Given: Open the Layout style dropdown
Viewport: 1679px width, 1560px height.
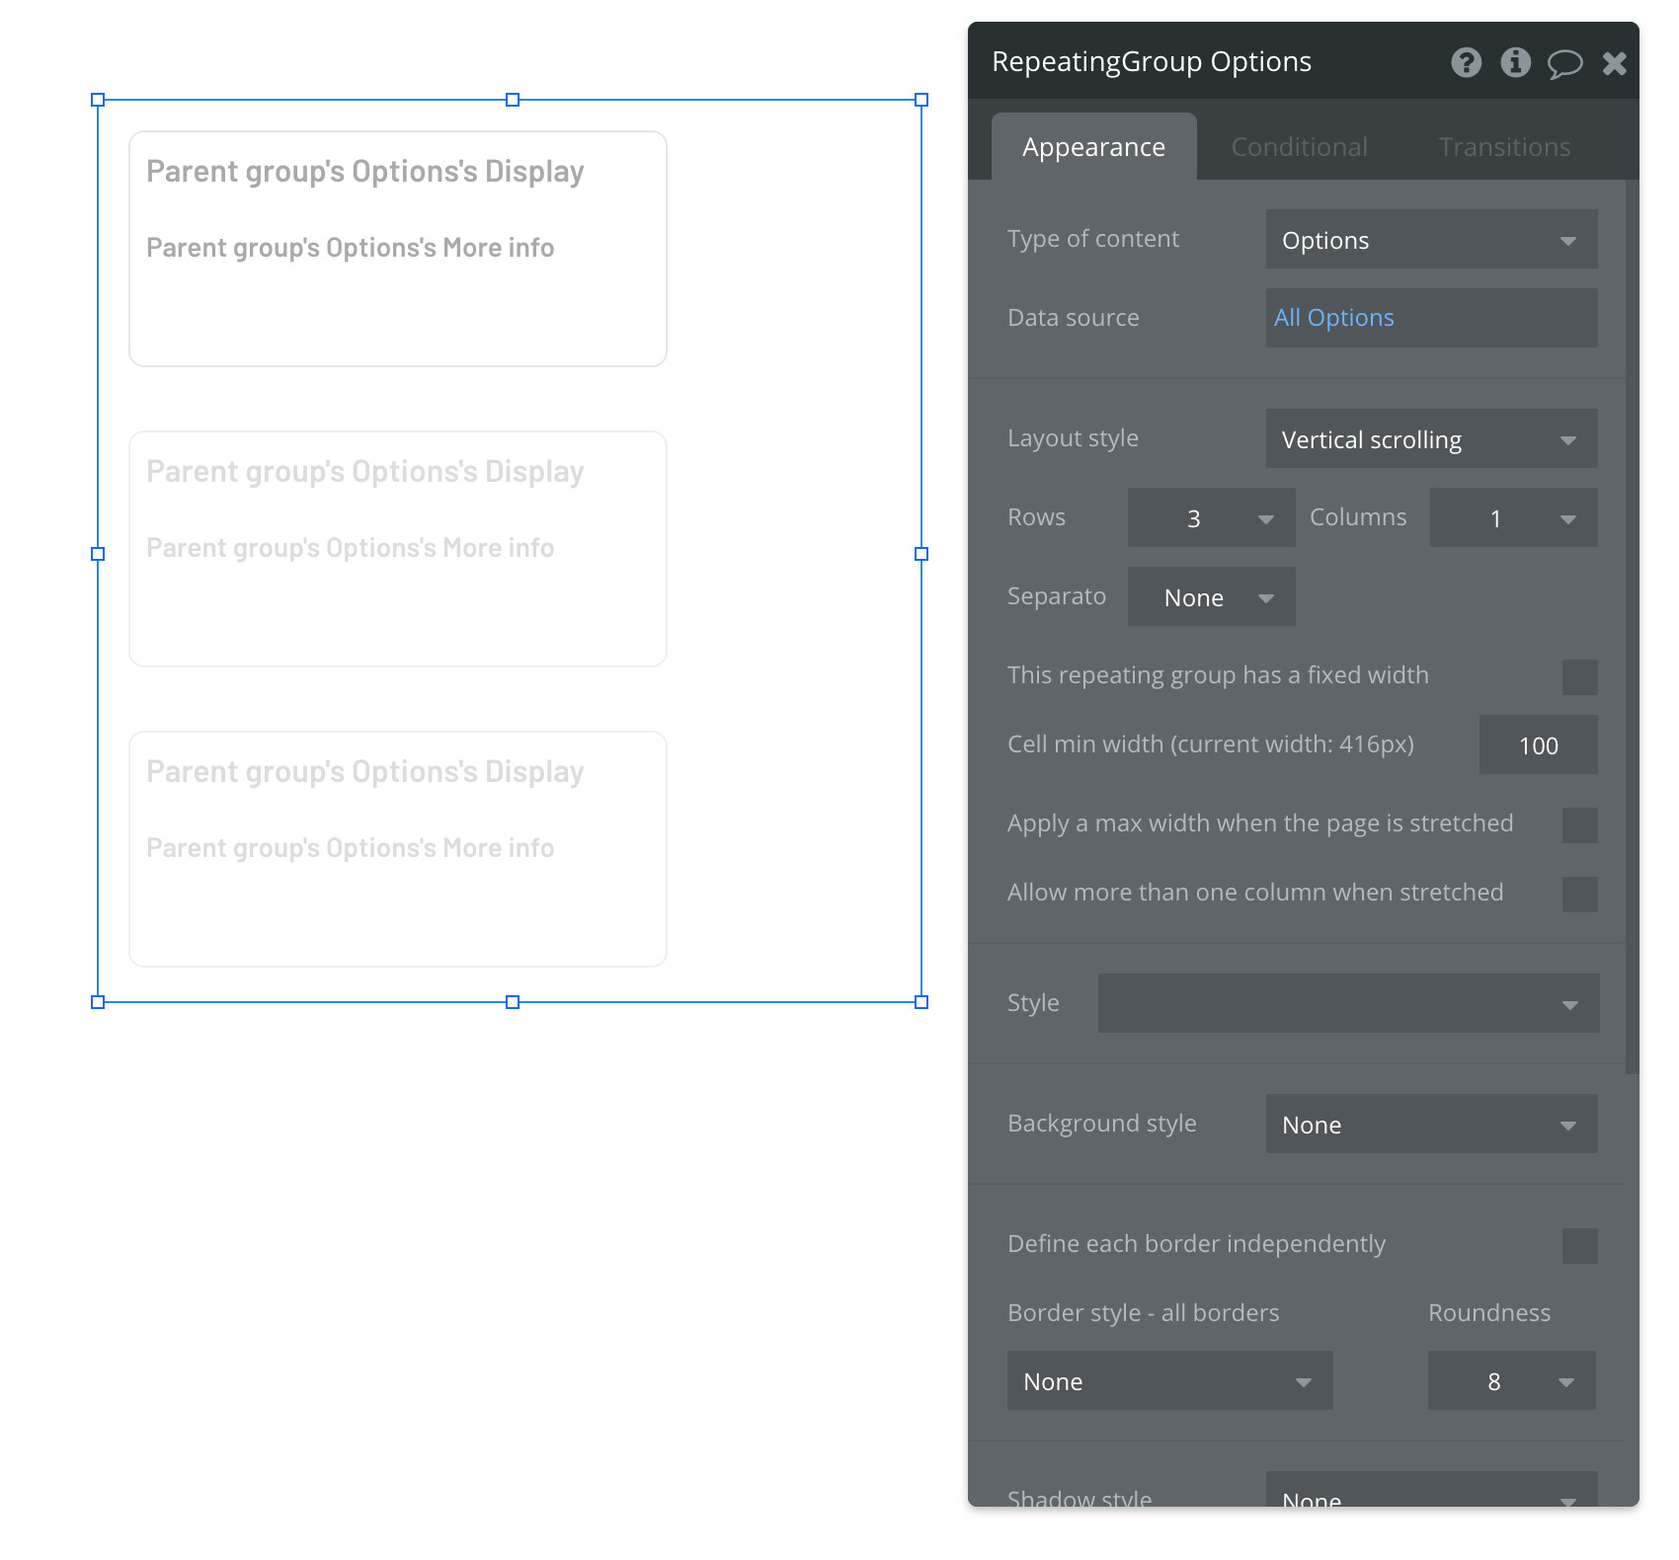Looking at the screenshot, I should (1431, 438).
